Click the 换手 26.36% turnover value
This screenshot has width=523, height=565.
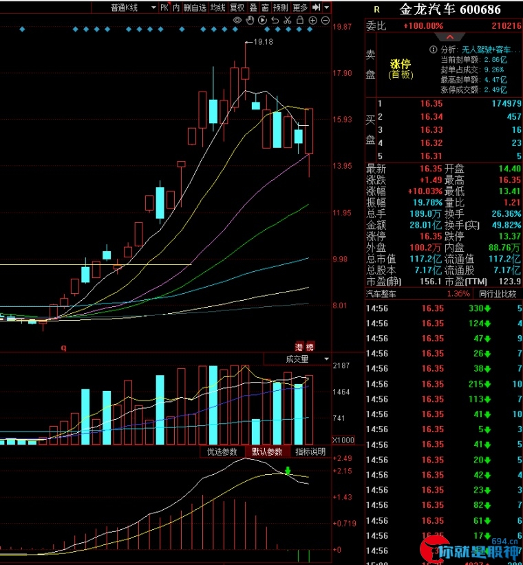coord(506,214)
